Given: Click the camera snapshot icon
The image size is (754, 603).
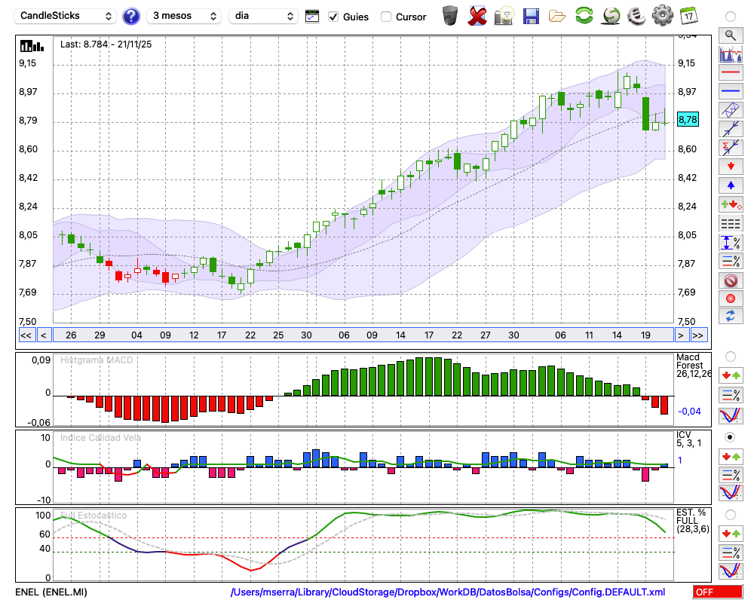Looking at the screenshot, I should 504,16.
